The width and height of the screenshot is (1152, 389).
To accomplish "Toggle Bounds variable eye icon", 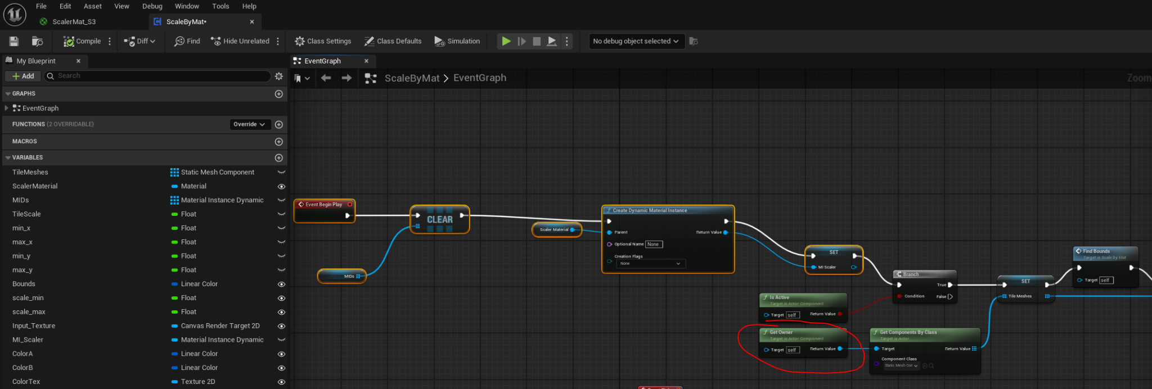I will click(x=281, y=284).
